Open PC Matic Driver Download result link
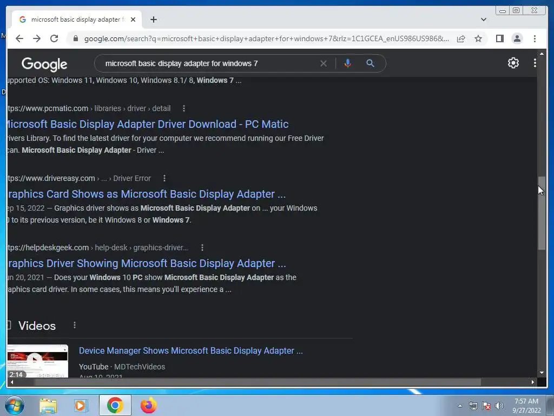This screenshot has width=554, height=416. (x=148, y=124)
